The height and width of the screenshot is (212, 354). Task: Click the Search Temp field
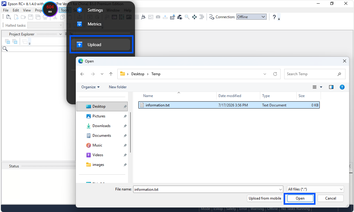pos(315,74)
